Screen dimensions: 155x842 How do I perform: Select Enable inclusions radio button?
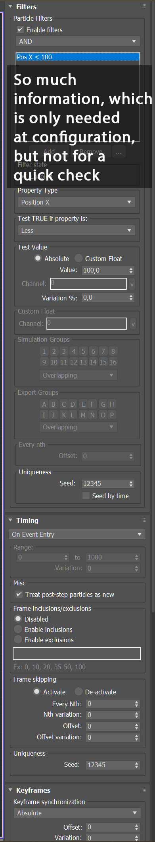coord(18,629)
